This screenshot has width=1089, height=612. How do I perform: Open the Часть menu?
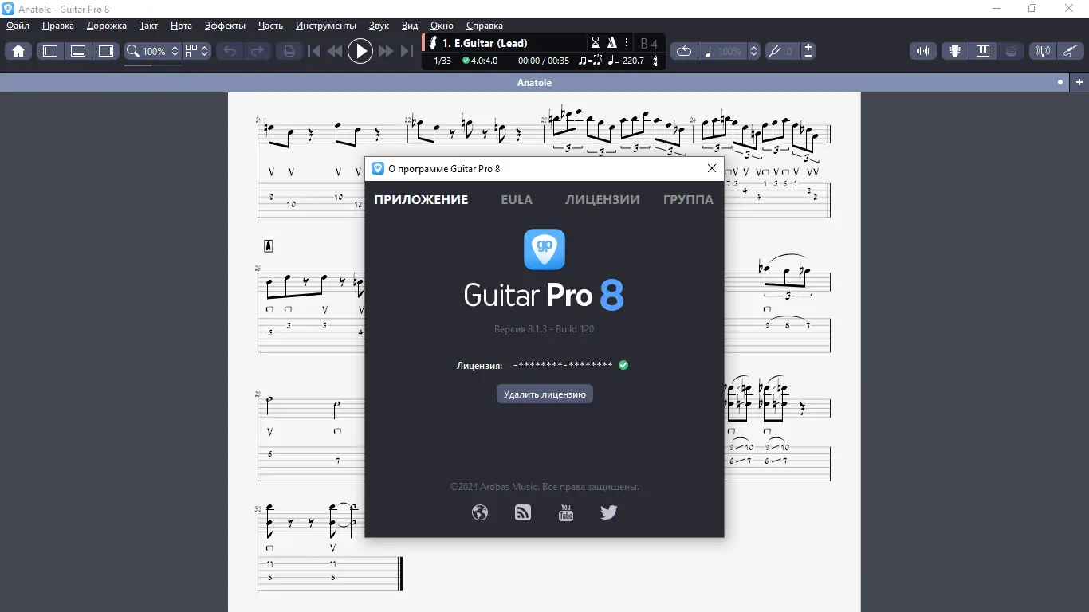[x=270, y=25]
